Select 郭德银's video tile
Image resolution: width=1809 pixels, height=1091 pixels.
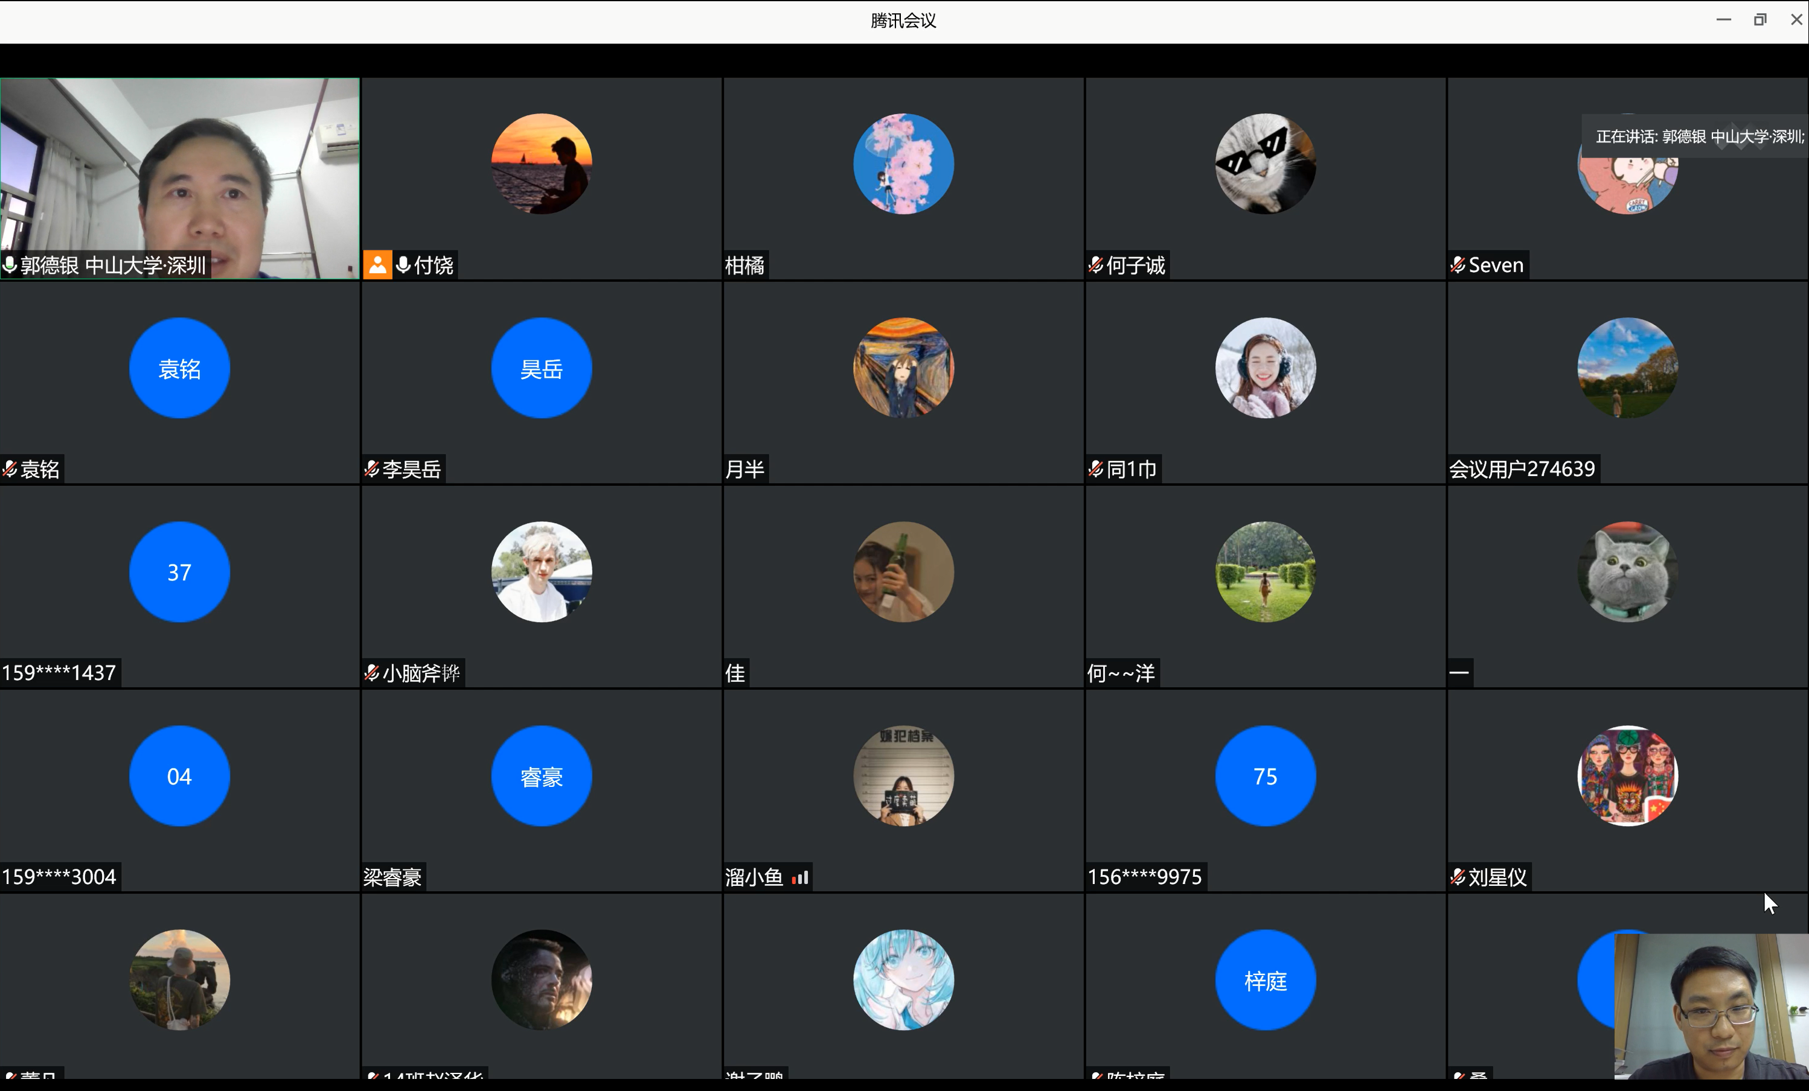180,178
